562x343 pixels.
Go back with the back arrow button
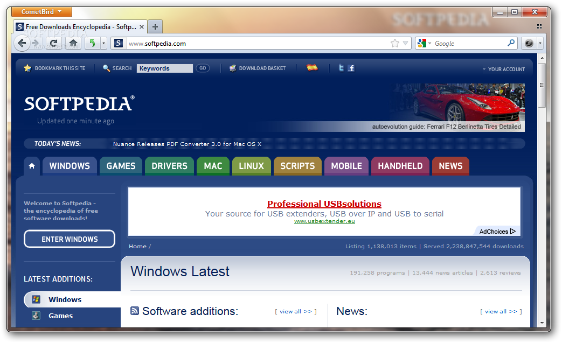pos(22,43)
